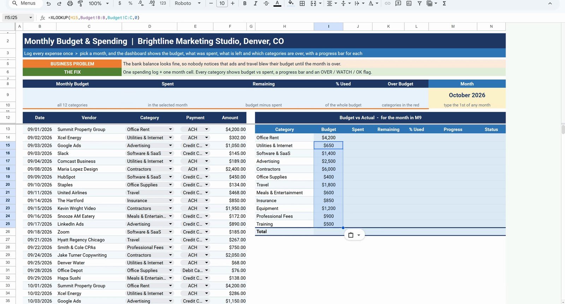Open the zoom level dropdown
This screenshot has width=565, height=304.
coord(99,4)
